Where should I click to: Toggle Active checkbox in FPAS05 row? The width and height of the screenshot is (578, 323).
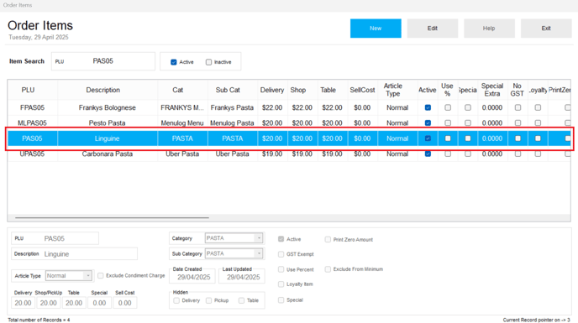tap(428, 107)
